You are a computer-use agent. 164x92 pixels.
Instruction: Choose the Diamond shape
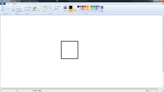(x=41, y=9)
